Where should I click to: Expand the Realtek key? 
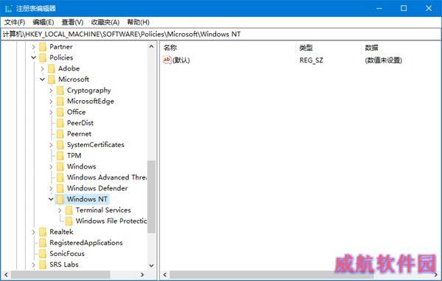[x=34, y=232]
